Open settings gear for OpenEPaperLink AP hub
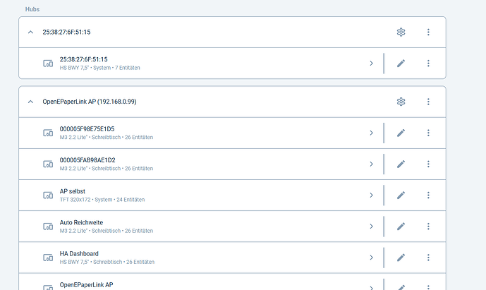486x290 pixels. [401, 102]
